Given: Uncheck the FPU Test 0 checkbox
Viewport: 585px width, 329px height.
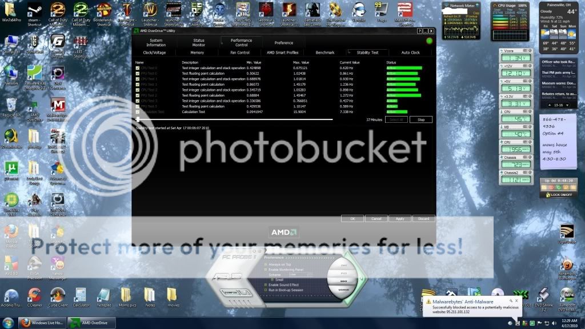Looking at the screenshot, I should click(x=138, y=74).
